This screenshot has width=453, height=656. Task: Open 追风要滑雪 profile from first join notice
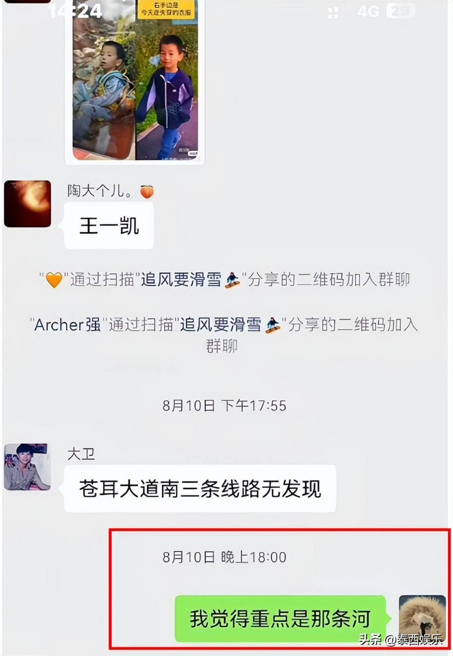point(181,280)
